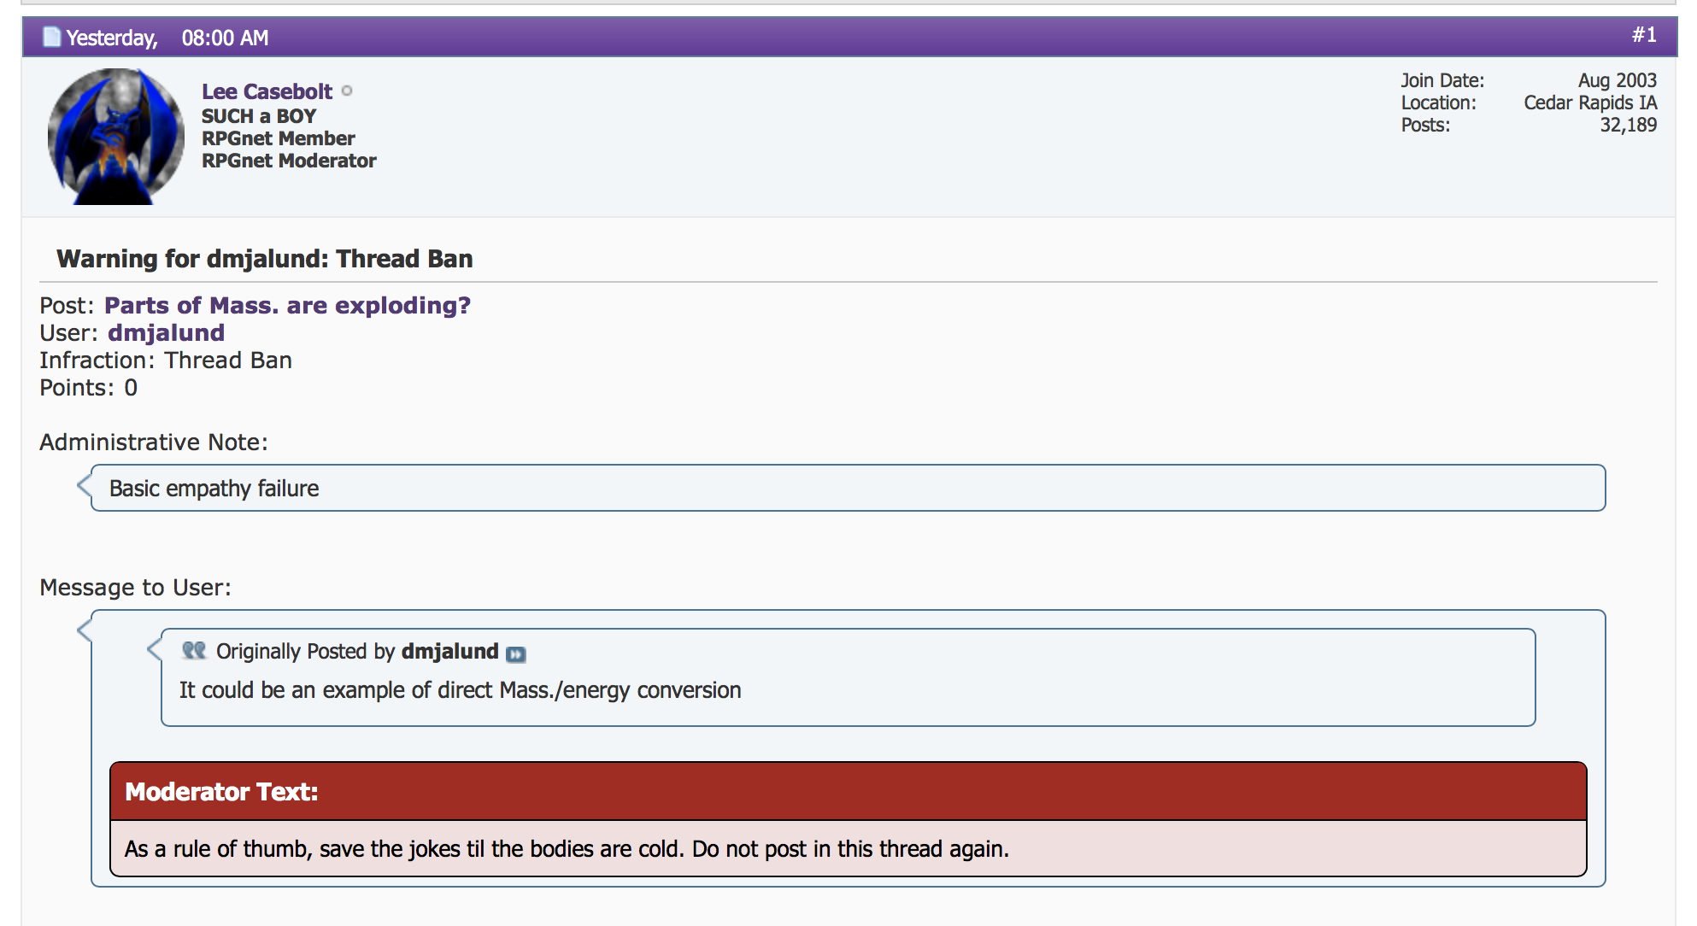
Task: Open the 'Parts of Mass. are exploding?' post
Action: 287,305
